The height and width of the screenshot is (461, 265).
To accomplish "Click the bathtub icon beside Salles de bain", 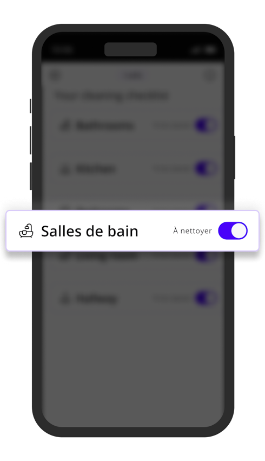I will 26,231.
